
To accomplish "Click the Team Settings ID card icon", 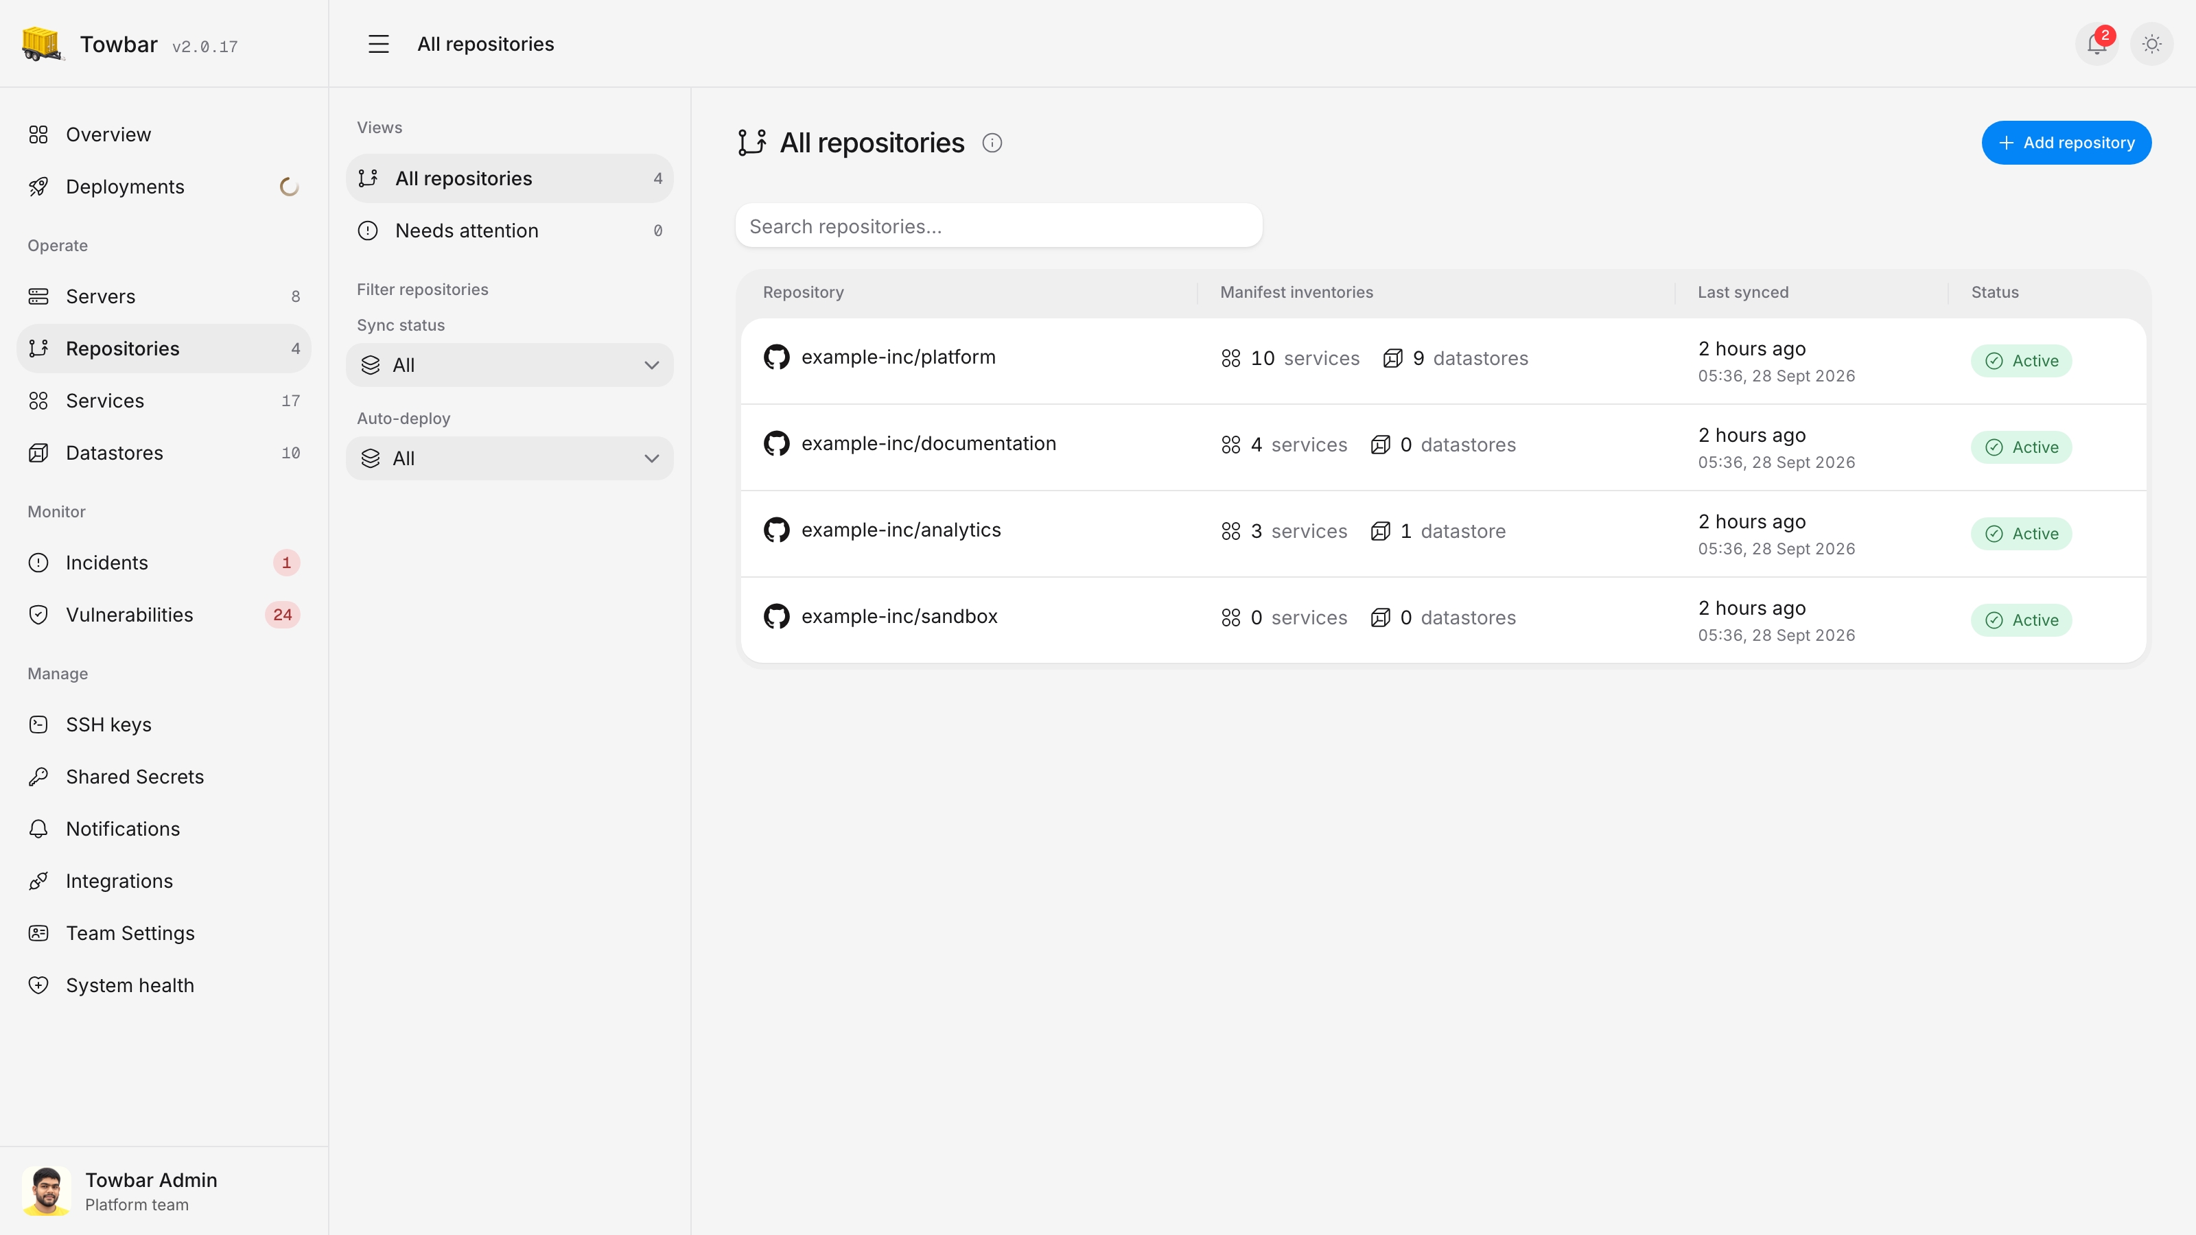I will [38, 933].
